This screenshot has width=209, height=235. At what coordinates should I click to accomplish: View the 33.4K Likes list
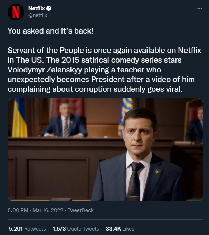[120, 229]
